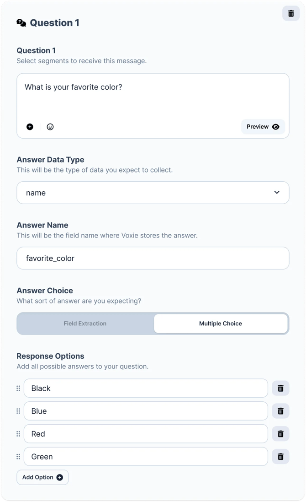Switch Answer Choice to Field Extraction
The image size is (306, 502).
85,324
